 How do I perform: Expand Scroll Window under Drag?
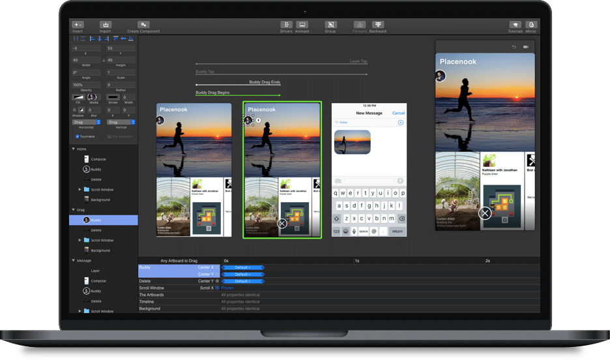pyautogui.click(x=80, y=240)
